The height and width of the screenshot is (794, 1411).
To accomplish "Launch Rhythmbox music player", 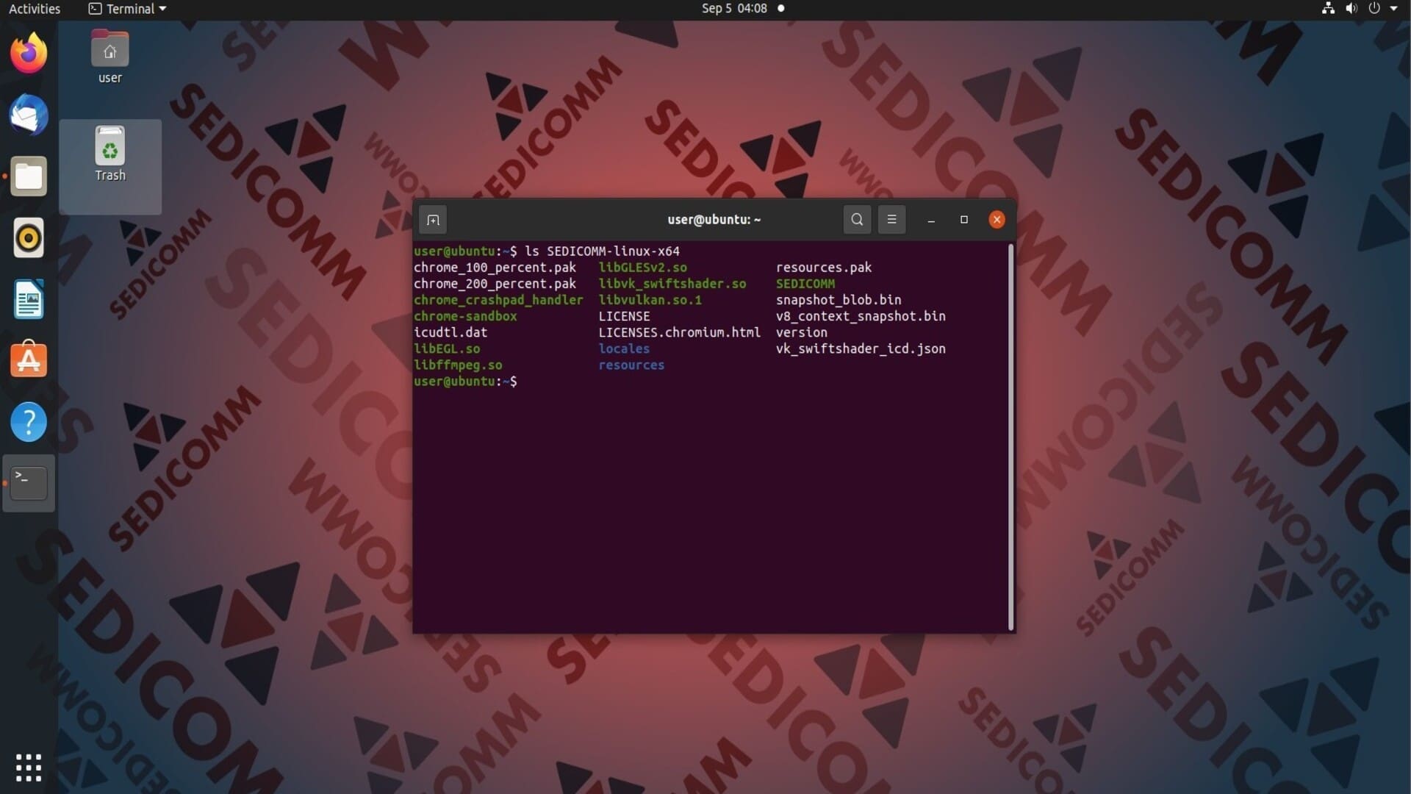I will click(29, 237).
